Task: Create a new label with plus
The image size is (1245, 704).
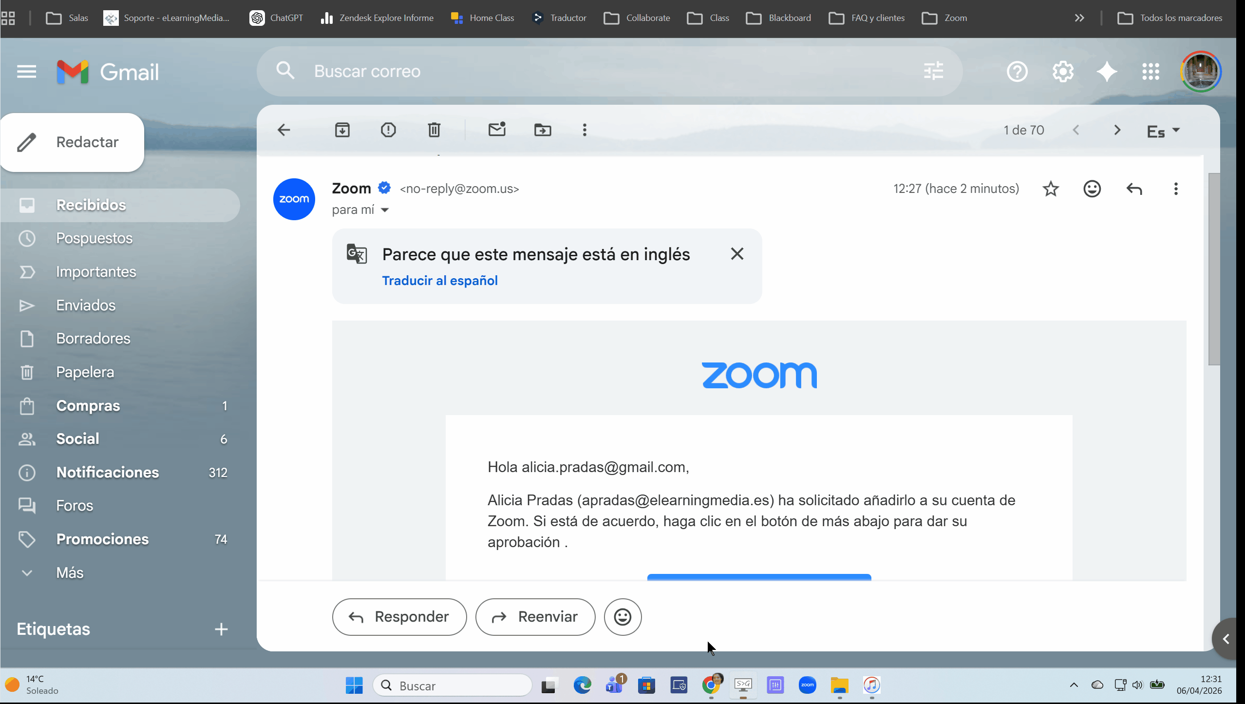Action: click(x=221, y=629)
